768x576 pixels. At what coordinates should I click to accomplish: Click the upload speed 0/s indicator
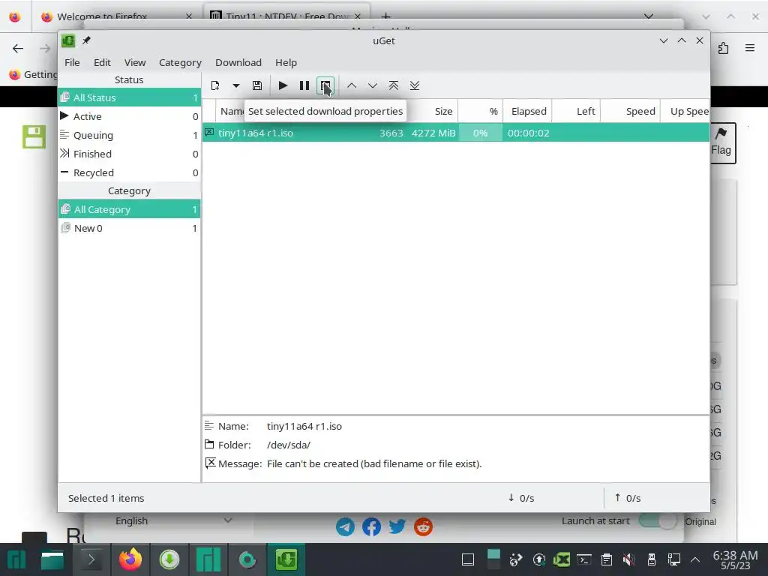click(x=628, y=498)
